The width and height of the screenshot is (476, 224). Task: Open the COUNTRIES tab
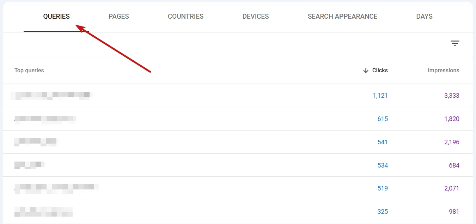185,16
